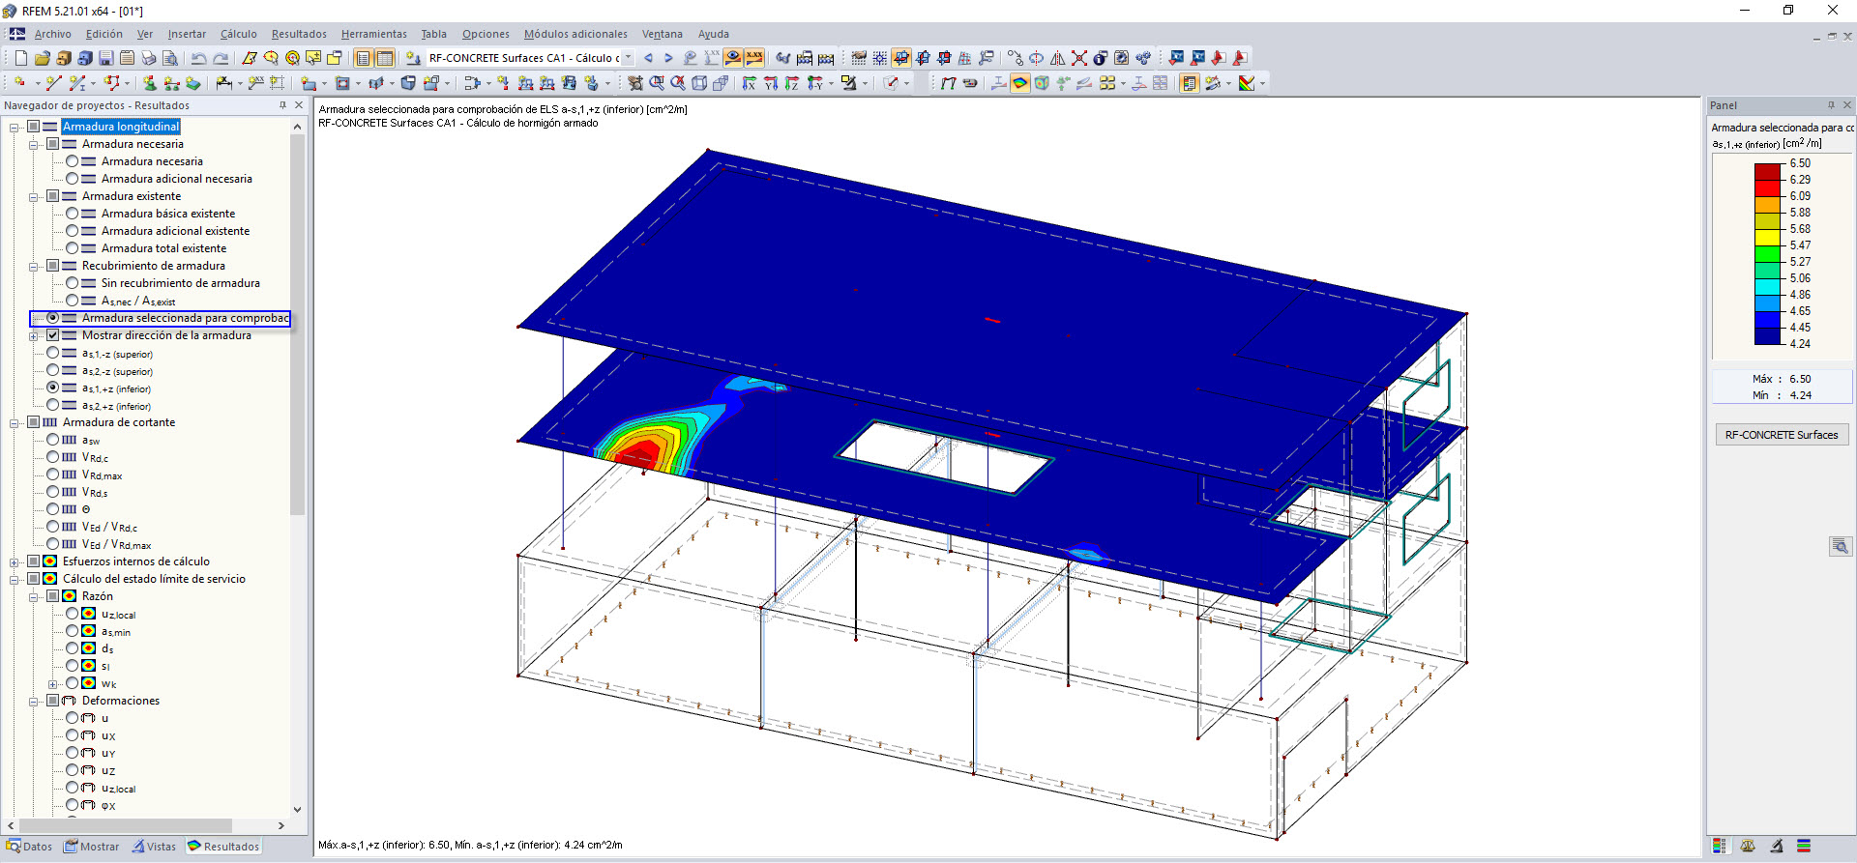The image size is (1857, 863).
Task: Switch to the Datos navigator tab
Action: [x=30, y=847]
